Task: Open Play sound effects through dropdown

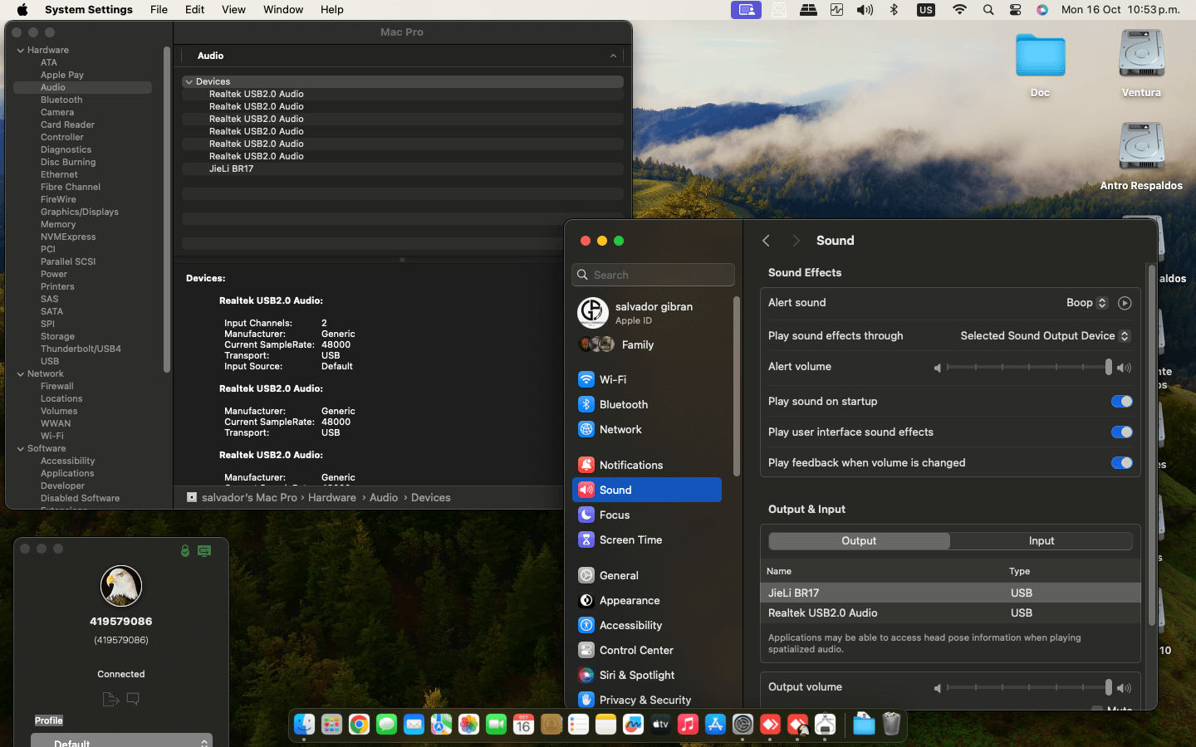Action: click(1045, 336)
